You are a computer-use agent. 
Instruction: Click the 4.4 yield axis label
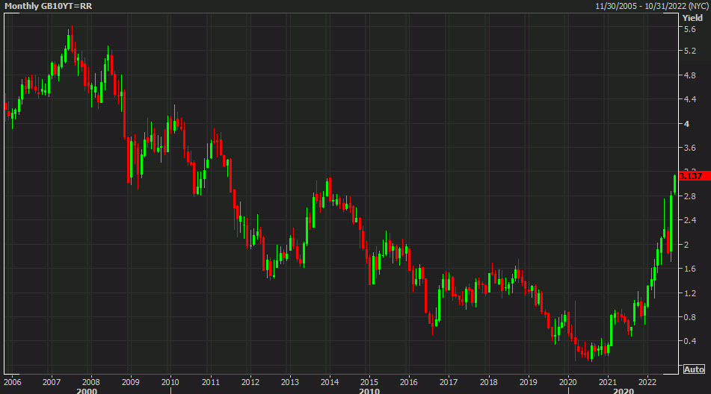coord(689,99)
